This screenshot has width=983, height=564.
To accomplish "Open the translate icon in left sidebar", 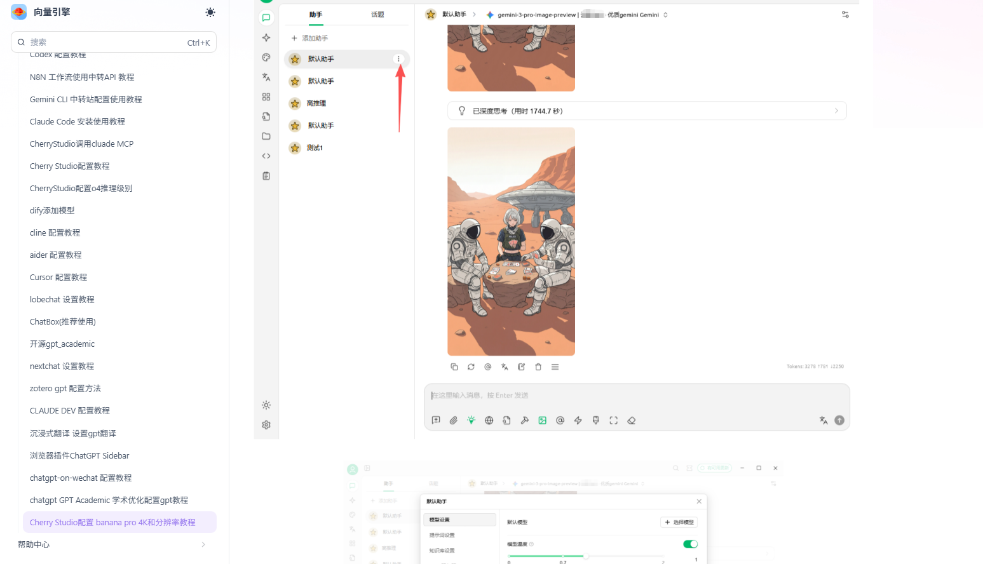I will click(266, 77).
